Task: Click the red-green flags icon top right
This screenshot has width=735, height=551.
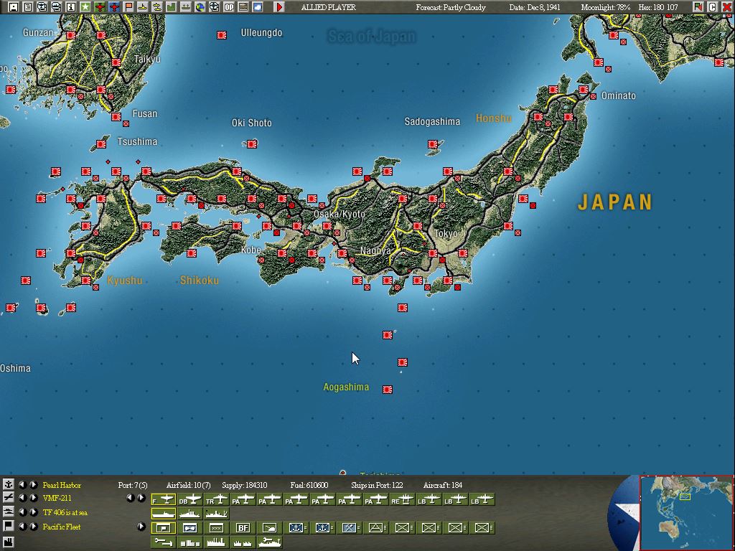Action: (698, 7)
